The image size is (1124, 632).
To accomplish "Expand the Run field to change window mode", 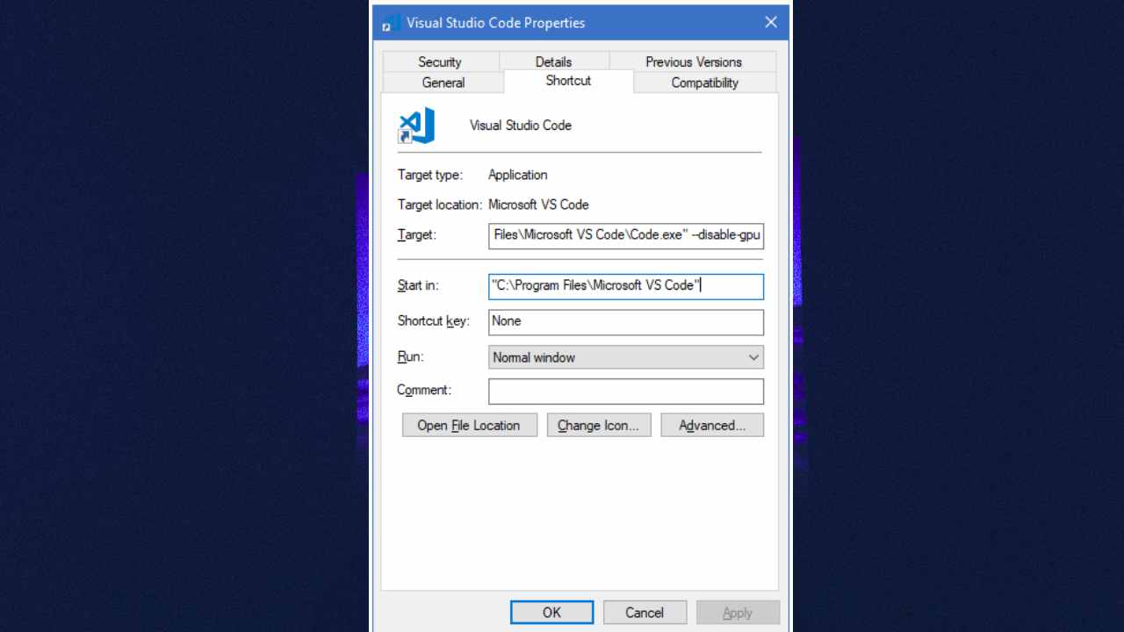I will coord(752,357).
